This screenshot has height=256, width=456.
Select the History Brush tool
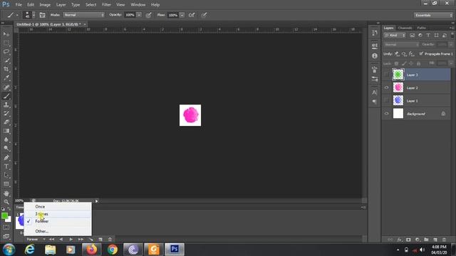[6, 114]
